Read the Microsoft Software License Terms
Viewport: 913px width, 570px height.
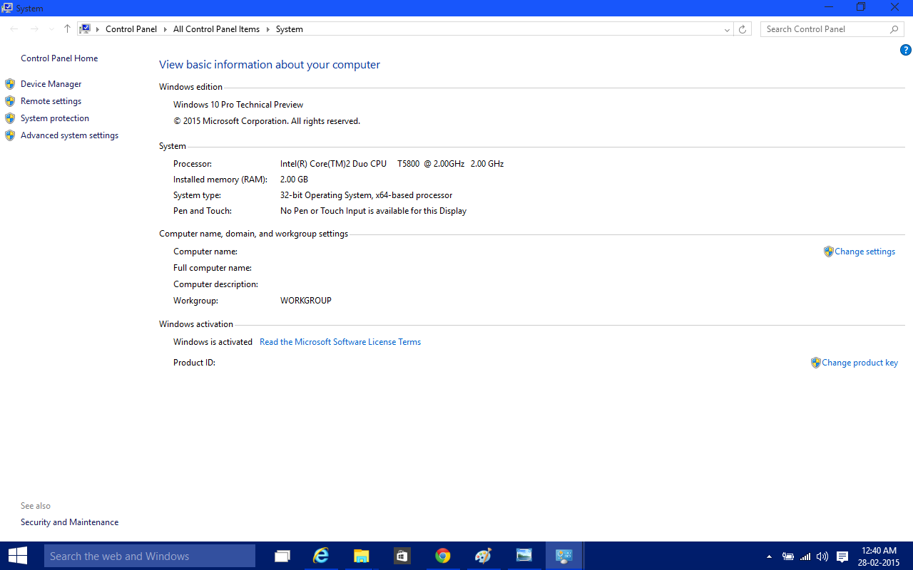click(340, 342)
